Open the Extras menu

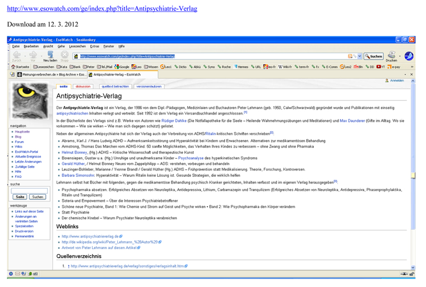[95, 46]
